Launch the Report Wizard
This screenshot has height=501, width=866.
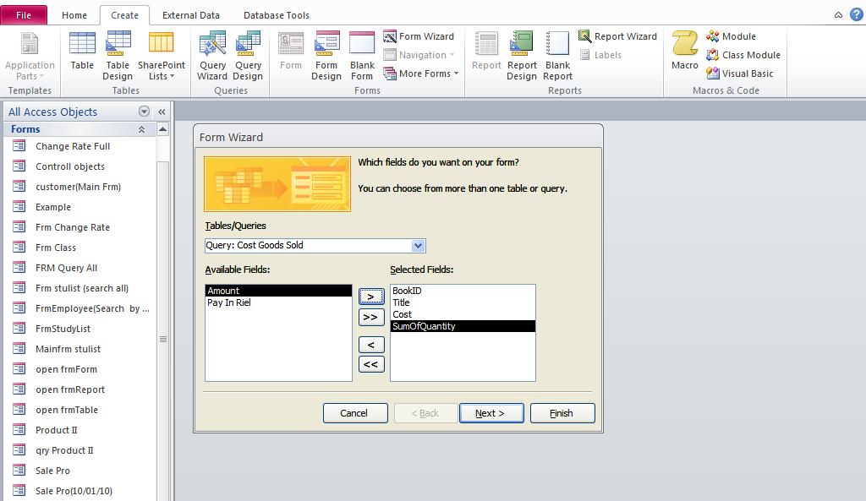618,36
